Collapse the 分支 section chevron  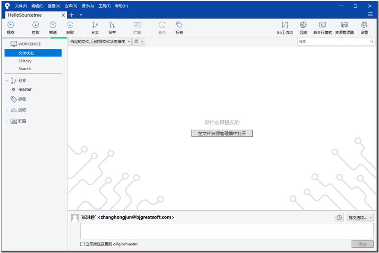[7, 80]
